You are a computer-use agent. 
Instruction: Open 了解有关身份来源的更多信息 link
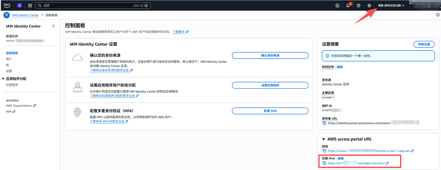tap(111, 70)
